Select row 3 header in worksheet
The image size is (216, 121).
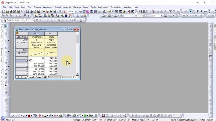coord(22,64)
